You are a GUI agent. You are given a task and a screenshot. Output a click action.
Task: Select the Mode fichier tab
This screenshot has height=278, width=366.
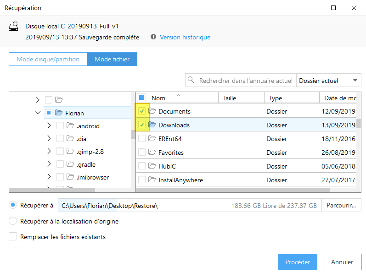112,59
